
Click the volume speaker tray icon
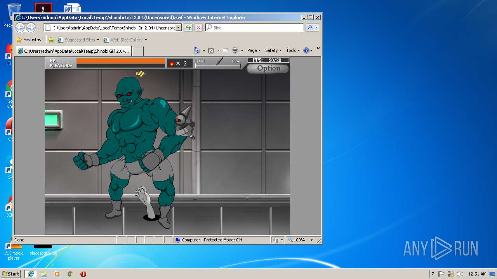(x=460, y=274)
